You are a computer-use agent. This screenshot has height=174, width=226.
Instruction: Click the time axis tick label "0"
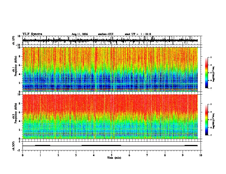coord(23,155)
